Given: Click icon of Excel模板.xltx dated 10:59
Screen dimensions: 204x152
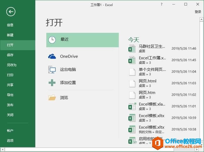Looking at the screenshot, I should [x=132, y=118].
